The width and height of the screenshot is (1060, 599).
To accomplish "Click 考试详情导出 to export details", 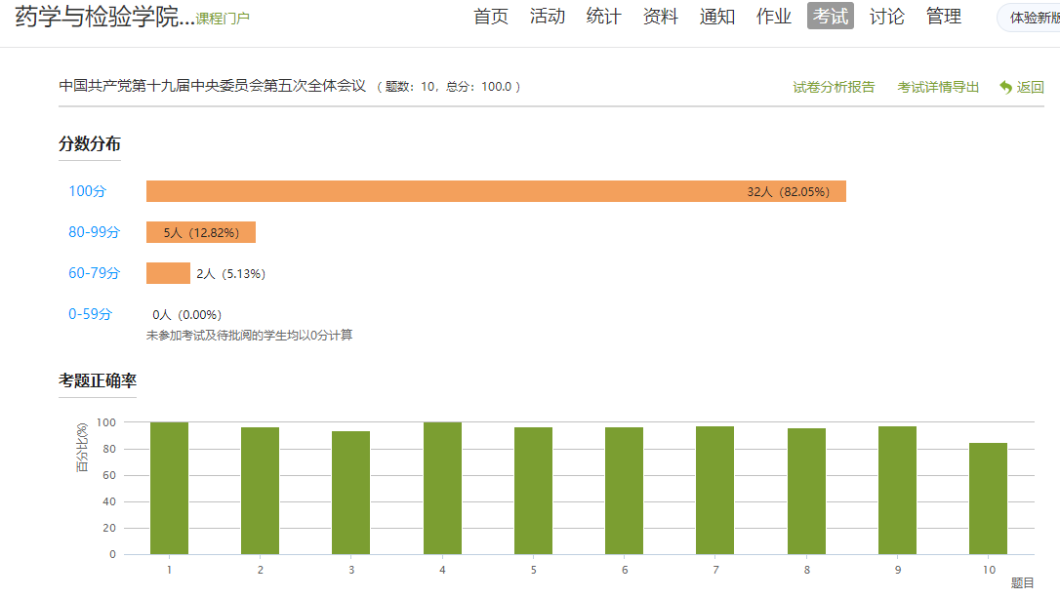I will (x=938, y=87).
